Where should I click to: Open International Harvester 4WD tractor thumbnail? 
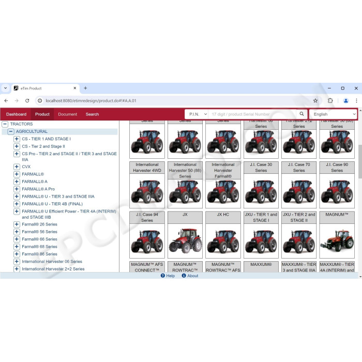(147, 191)
